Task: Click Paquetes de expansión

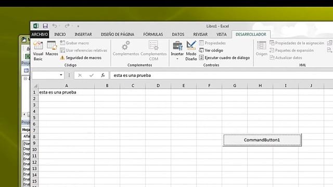Action: click(291, 50)
